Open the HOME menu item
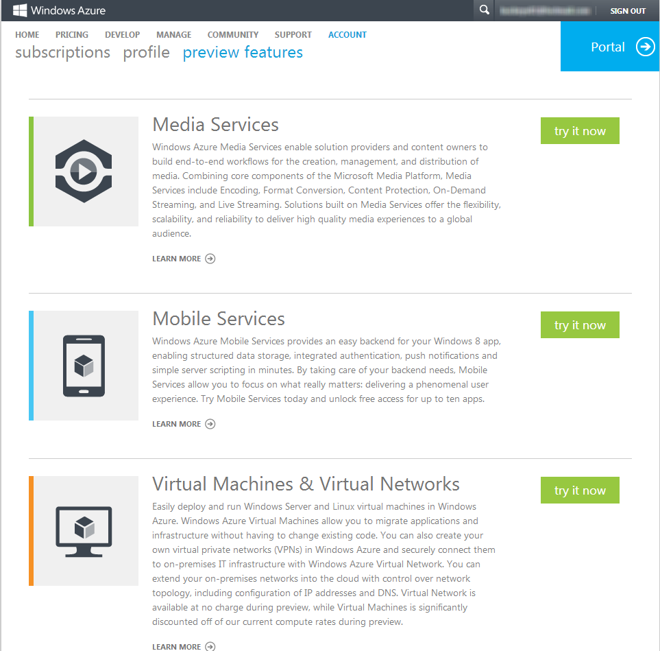660x651 pixels. coord(27,35)
